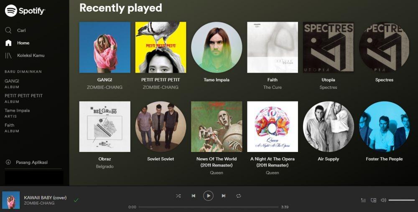Mute the volume speaker icon
418x212 pixels.
pyautogui.click(x=383, y=200)
